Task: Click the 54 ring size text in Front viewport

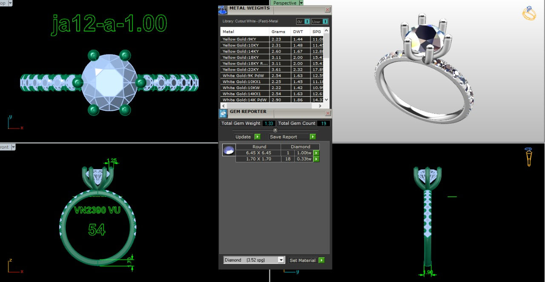Action: pyautogui.click(x=97, y=230)
